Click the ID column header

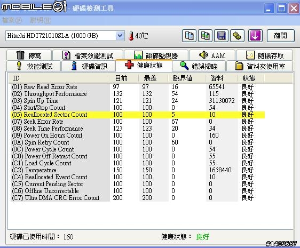tap(59, 78)
